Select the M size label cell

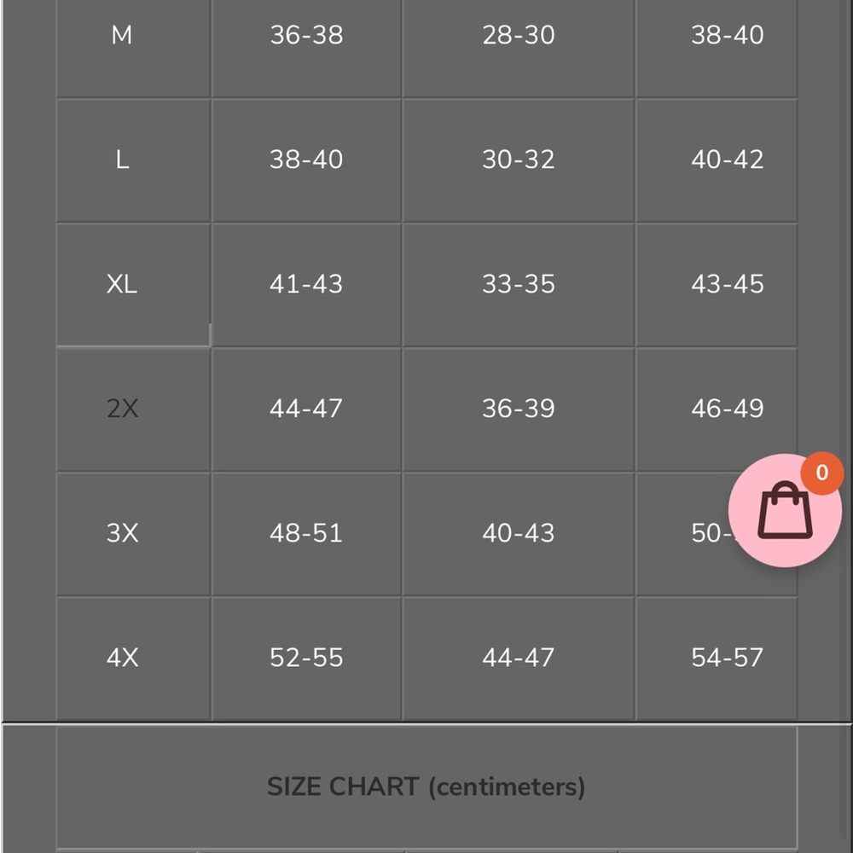(x=122, y=36)
